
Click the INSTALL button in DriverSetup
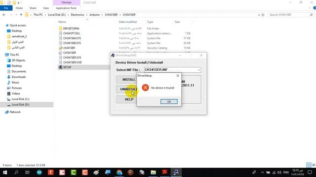tap(126, 80)
